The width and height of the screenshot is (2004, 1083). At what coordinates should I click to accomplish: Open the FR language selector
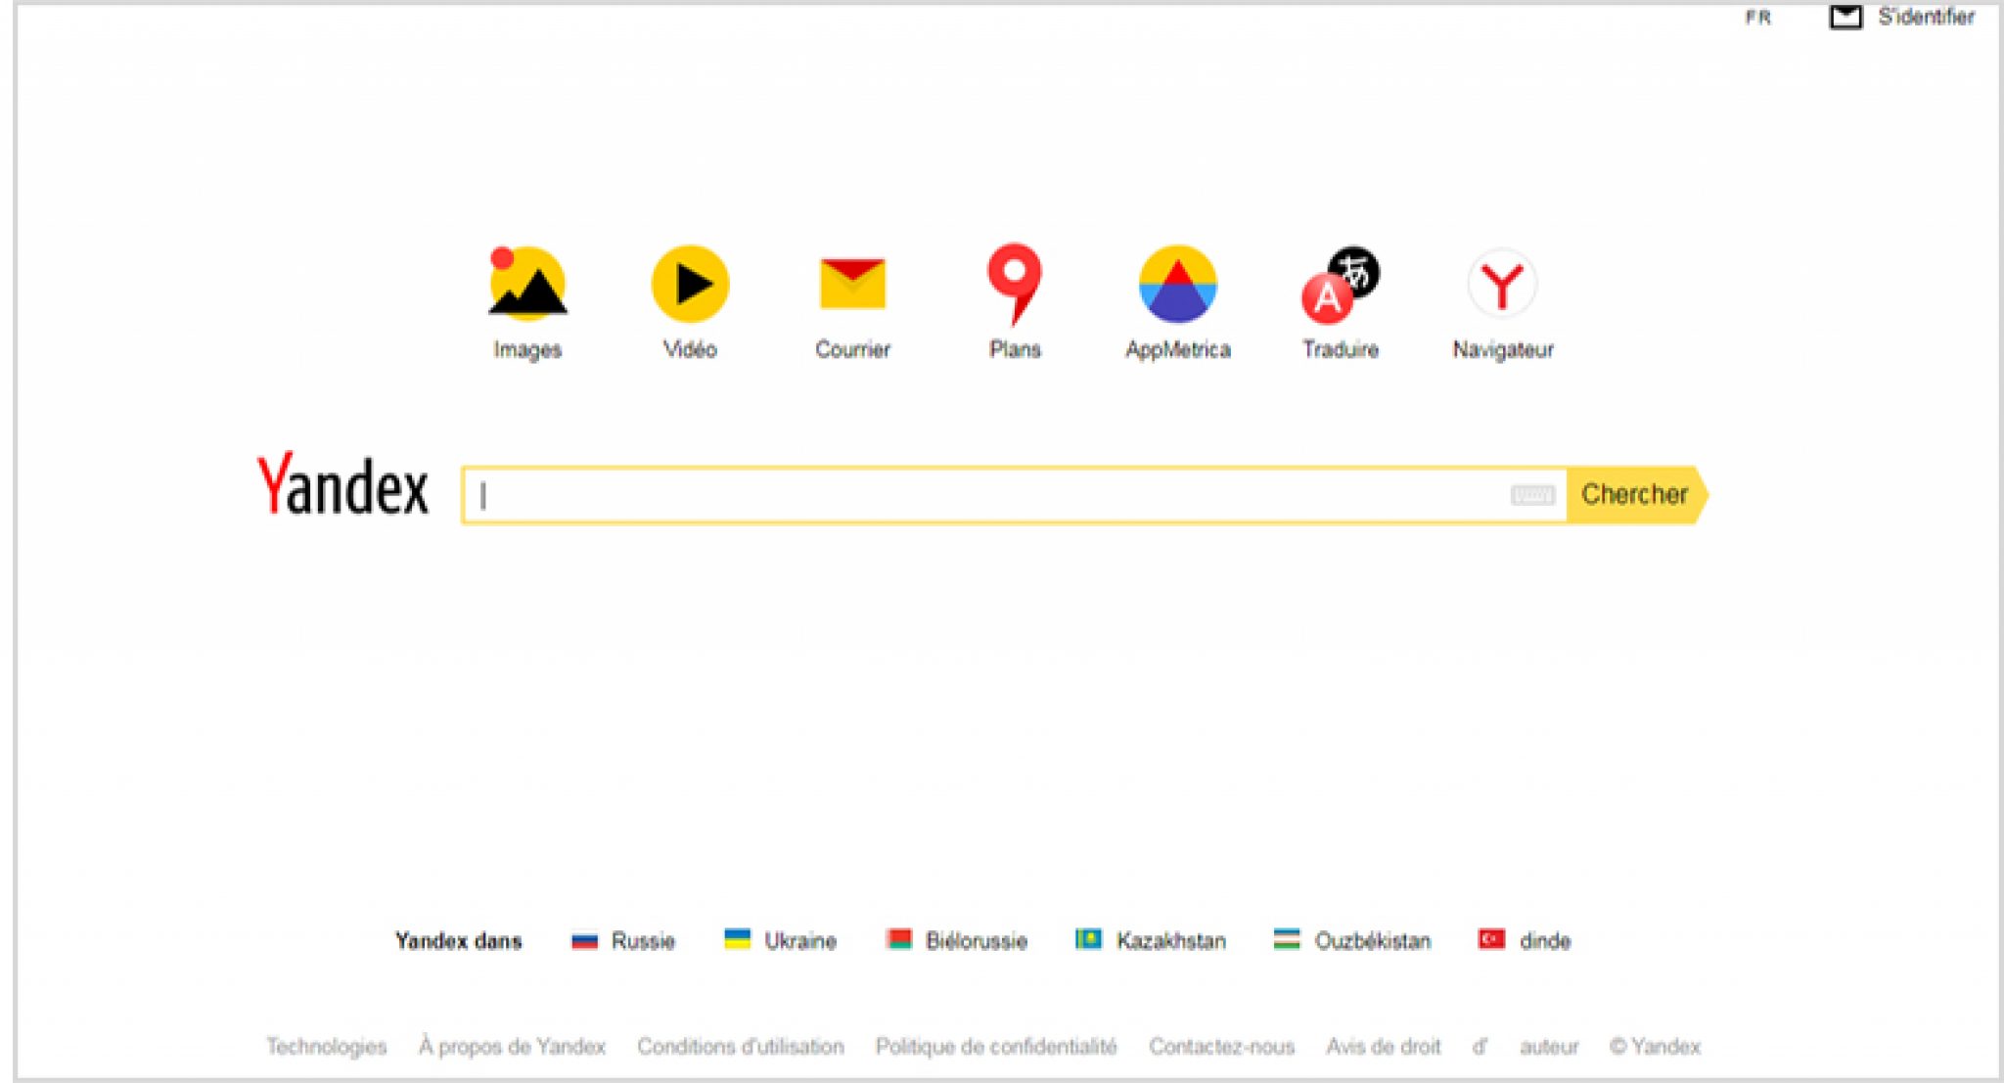pos(1758,18)
